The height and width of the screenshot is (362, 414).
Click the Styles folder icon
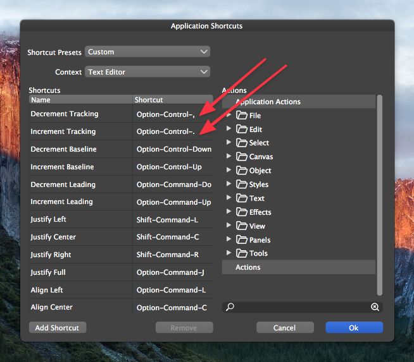(241, 184)
